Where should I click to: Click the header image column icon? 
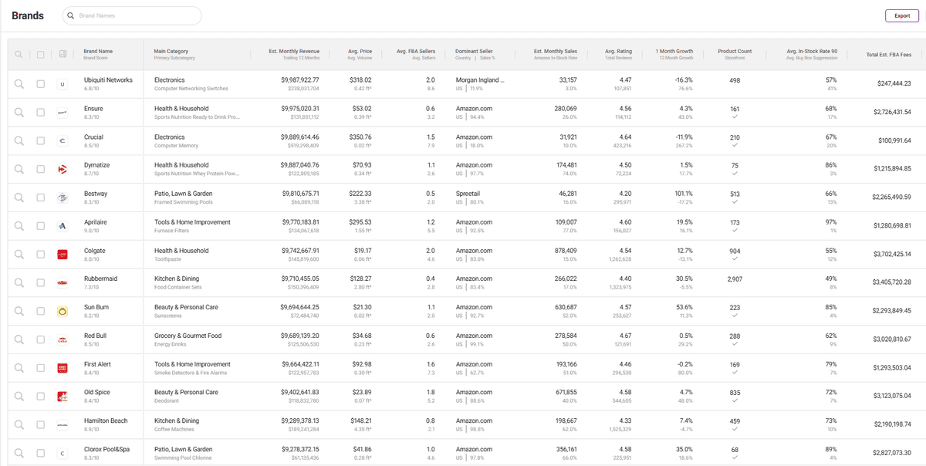pyautogui.click(x=63, y=54)
